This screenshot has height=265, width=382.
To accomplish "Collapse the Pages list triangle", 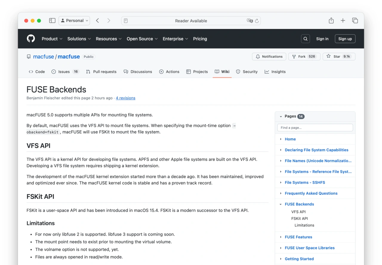I will pos(281,116).
